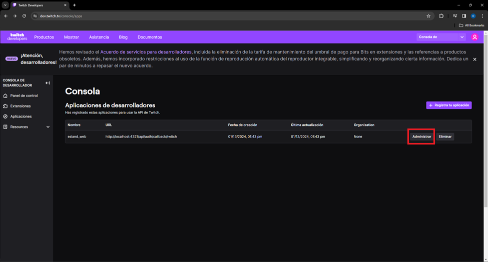Image resolution: width=488 pixels, height=262 pixels.
Task: Click the Fecha de creación column header
Action: 242,125
